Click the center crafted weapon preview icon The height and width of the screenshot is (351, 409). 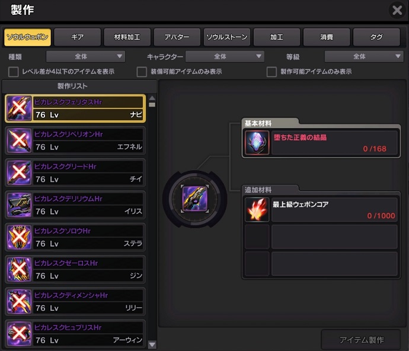pos(194,199)
